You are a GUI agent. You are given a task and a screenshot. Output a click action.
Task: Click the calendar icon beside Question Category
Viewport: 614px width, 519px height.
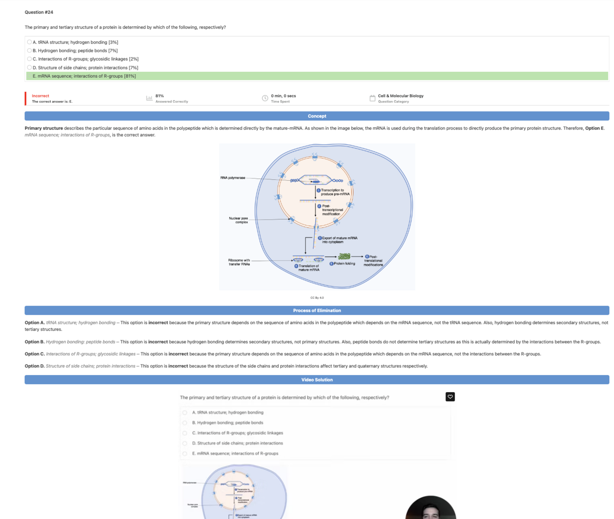pos(372,98)
